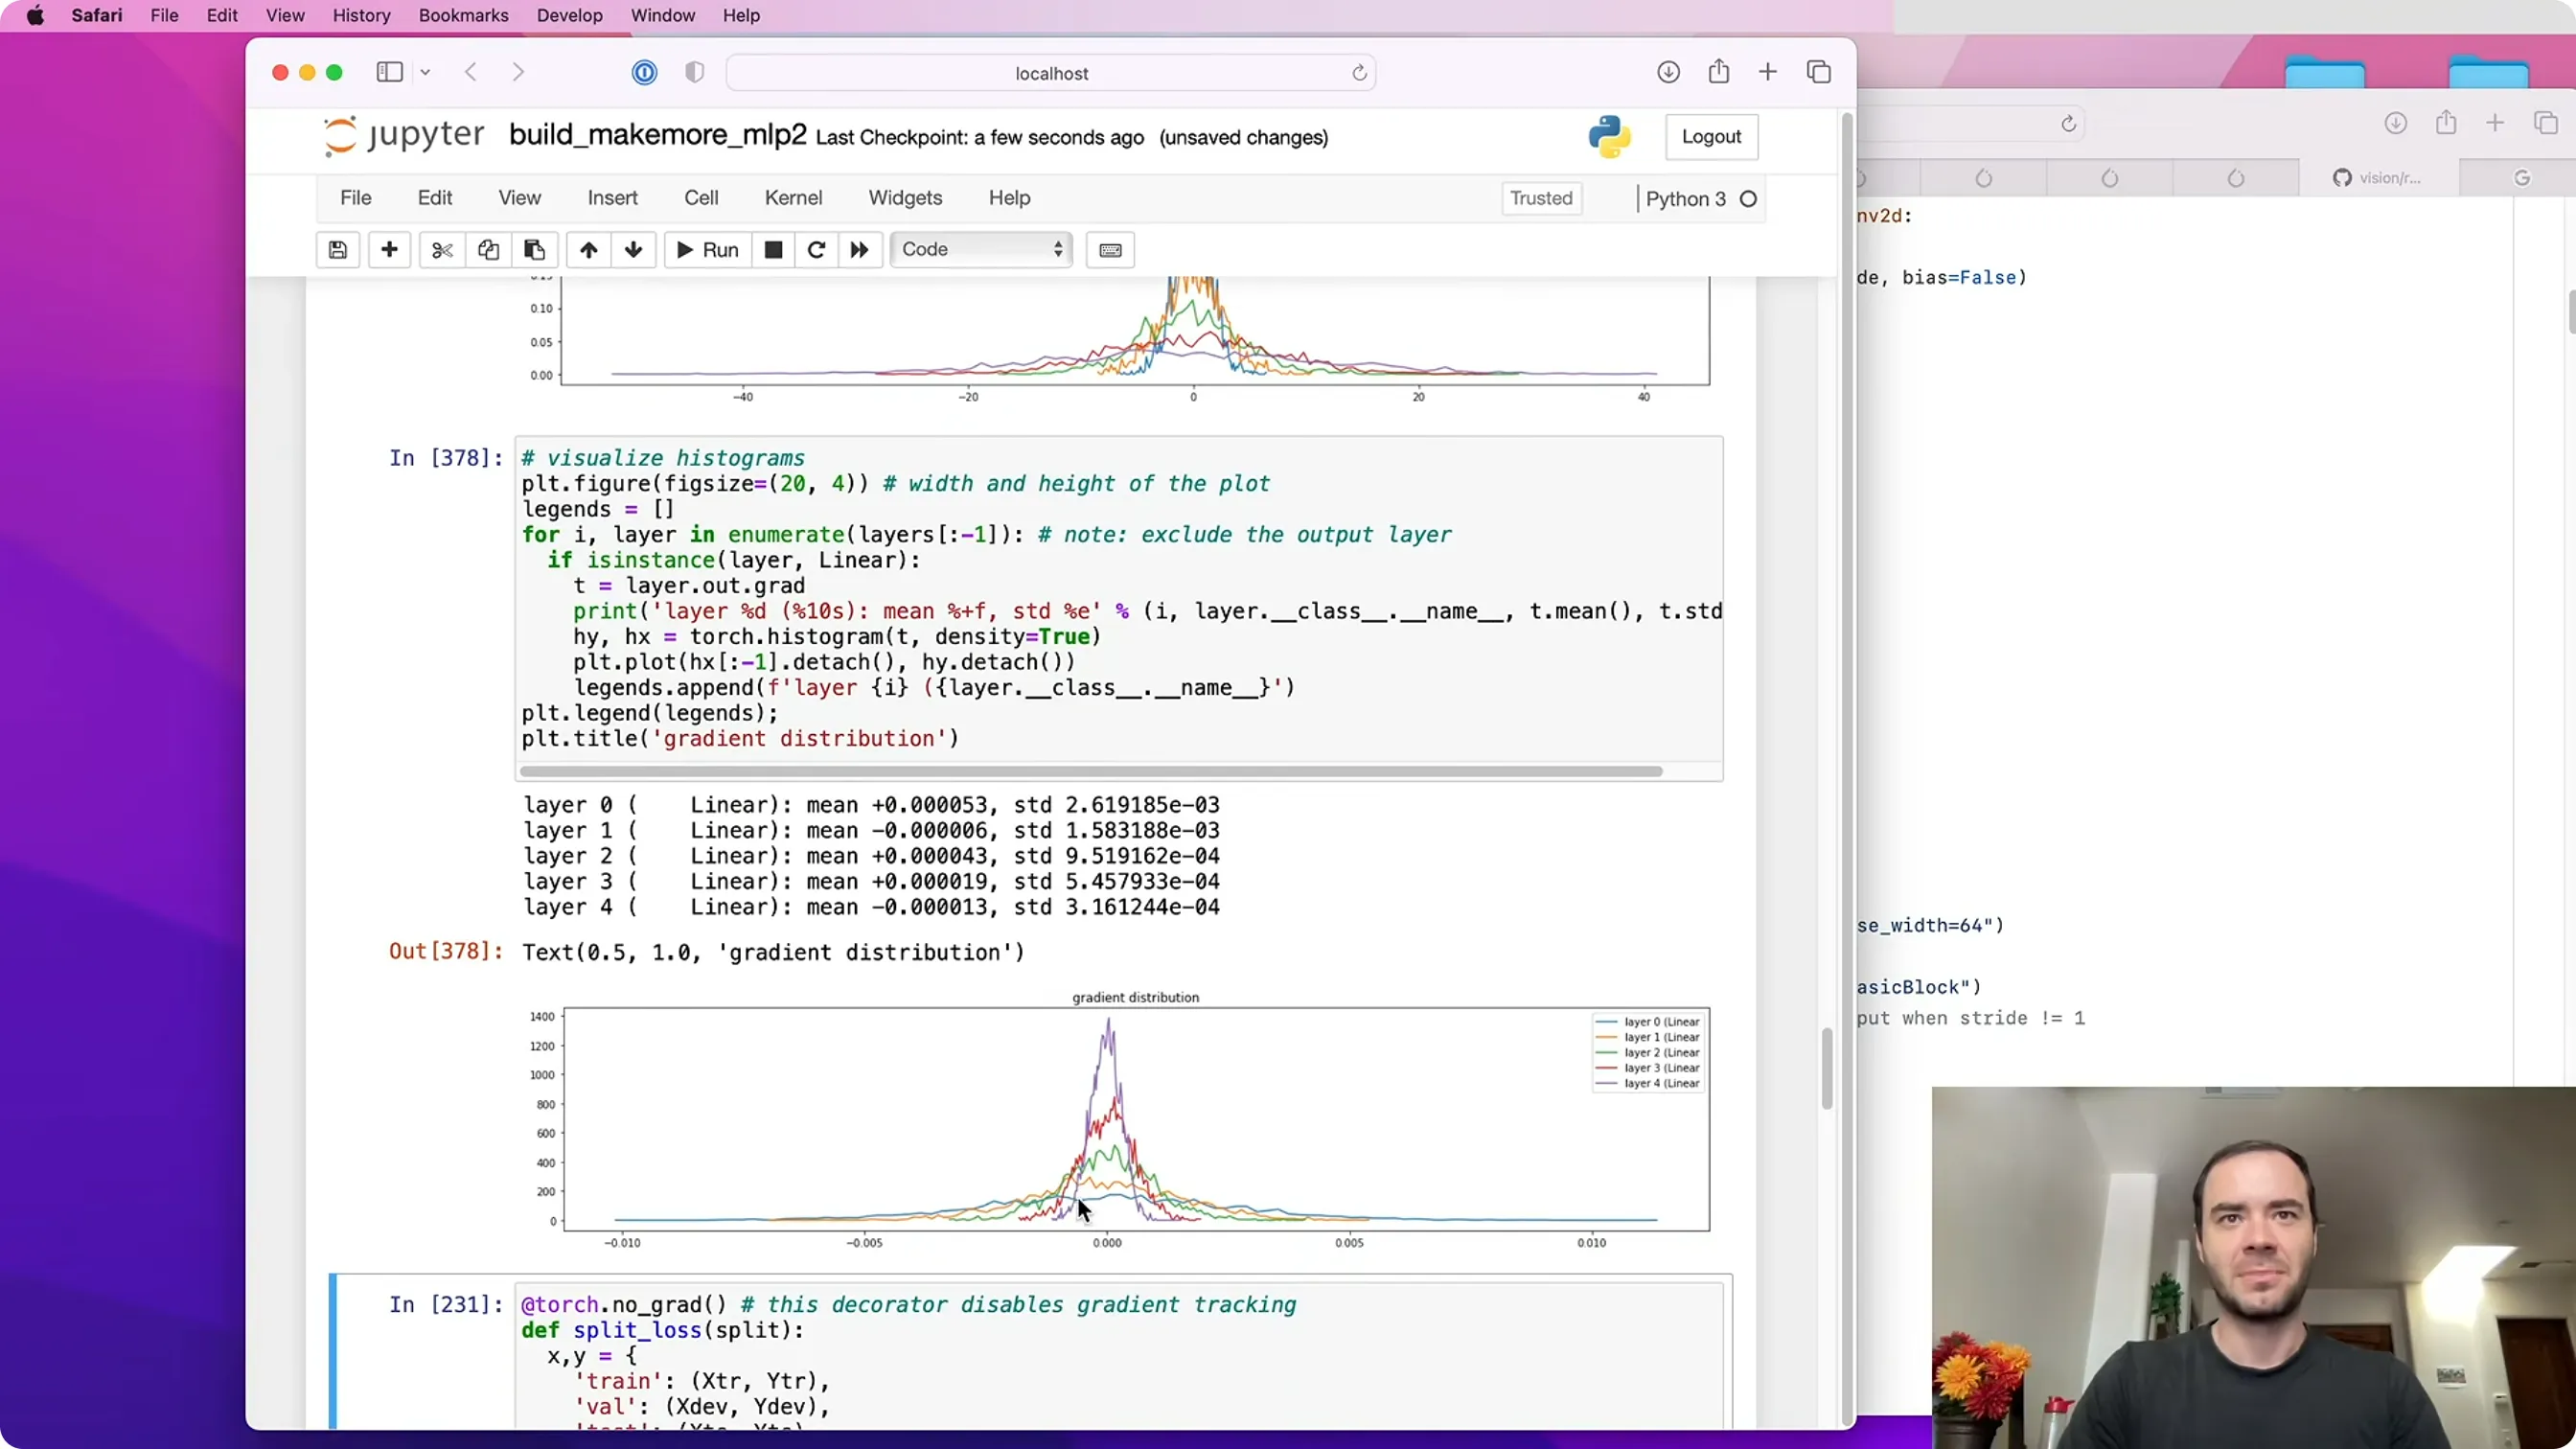The width and height of the screenshot is (2576, 1449).
Task: Open Safari's Bookmarks menu in the menu bar
Action: click(x=463, y=15)
